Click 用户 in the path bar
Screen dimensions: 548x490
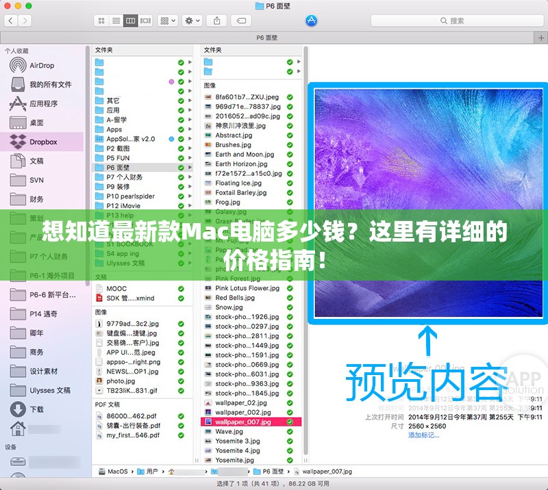click(x=147, y=472)
